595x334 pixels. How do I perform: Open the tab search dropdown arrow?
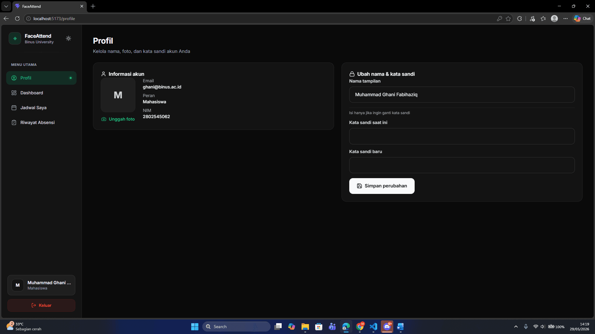click(6, 6)
